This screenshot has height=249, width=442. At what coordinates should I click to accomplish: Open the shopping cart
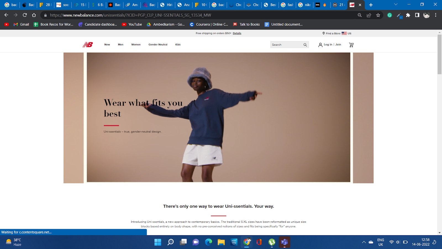coord(351,45)
